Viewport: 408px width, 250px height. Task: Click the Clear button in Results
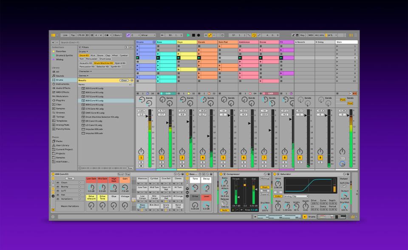point(124,80)
